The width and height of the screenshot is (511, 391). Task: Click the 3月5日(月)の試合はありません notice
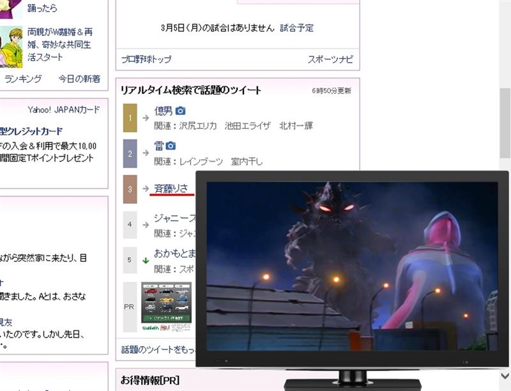(x=218, y=28)
